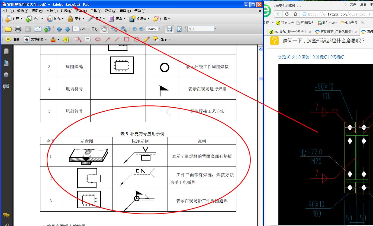Open the 文件 File menu in Acrobat
373x226 pixels.
pos(8,11)
